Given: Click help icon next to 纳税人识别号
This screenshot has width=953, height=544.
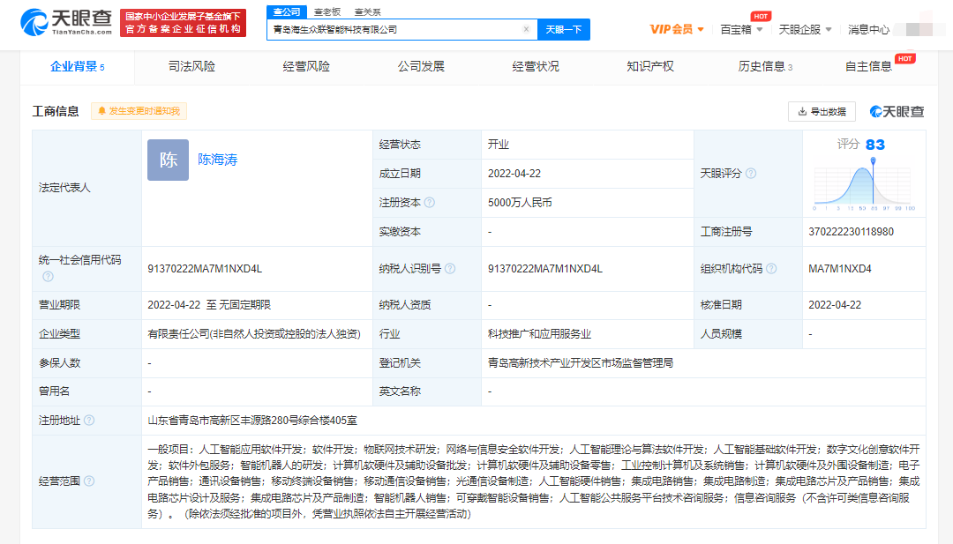Looking at the screenshot, I should pos(450,268).
